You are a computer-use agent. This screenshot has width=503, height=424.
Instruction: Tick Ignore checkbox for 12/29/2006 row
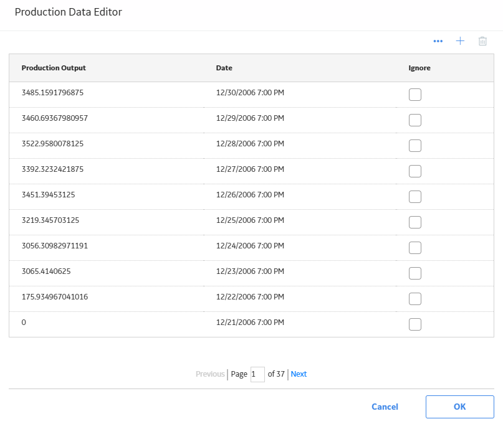[x=414, y=120]
